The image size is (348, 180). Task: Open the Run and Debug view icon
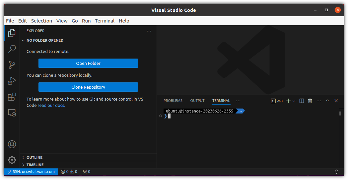click(12, 81)
